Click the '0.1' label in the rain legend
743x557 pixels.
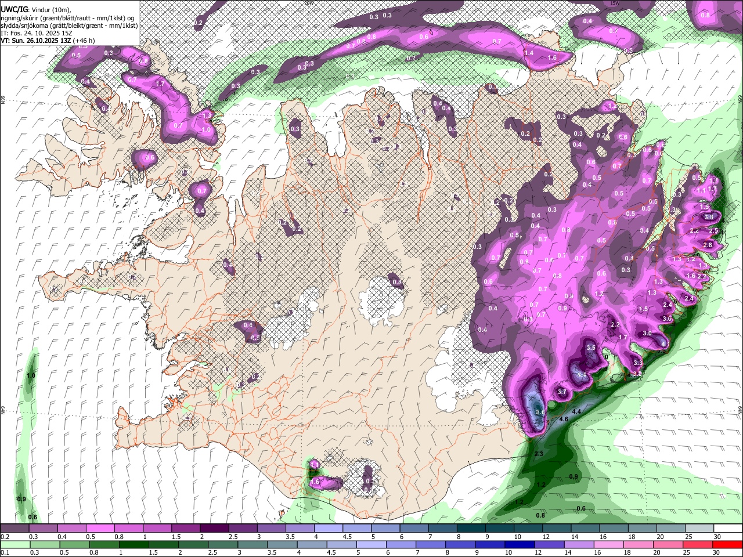pyautogui.click(x=5, y=553)
